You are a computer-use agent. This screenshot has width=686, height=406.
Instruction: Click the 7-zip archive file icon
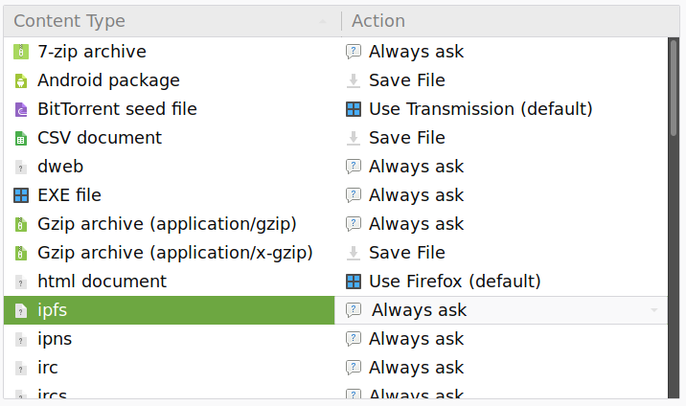[20, 52]
